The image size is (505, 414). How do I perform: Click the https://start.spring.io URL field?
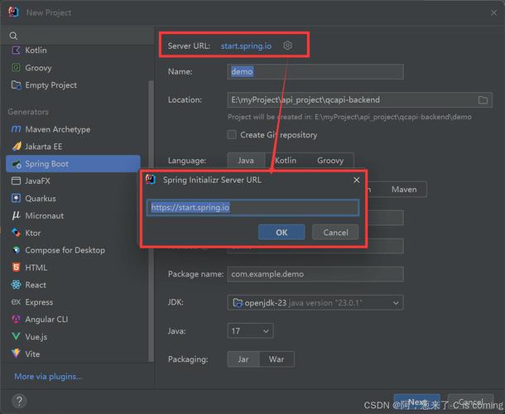pos(252,208)
